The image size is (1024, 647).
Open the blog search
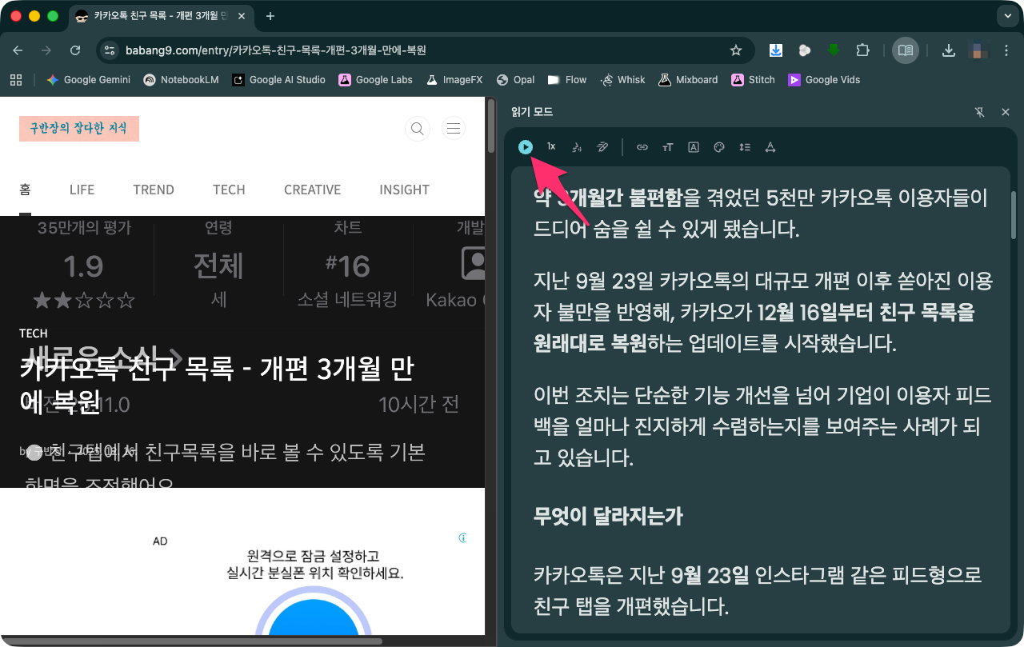(418, 128)
